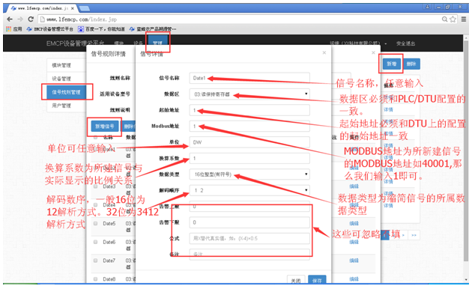472x286 pixels.
Task: Click the Date7 name cell
Action: point(109,261)
